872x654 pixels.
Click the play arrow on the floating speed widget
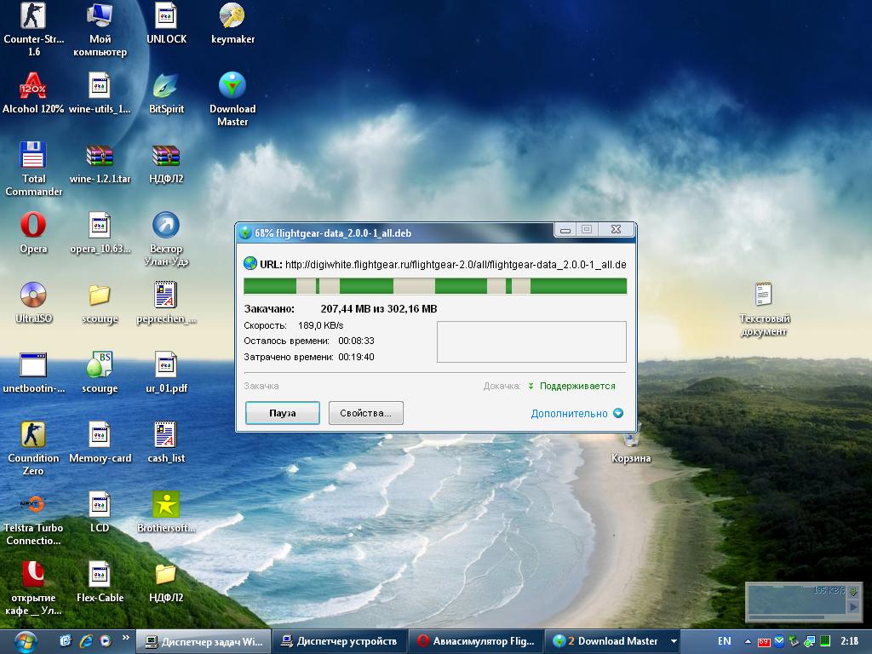point(854,605)
